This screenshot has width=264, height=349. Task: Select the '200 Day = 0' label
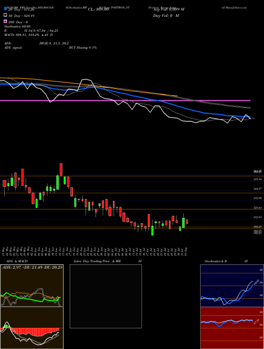pos(18,22)
